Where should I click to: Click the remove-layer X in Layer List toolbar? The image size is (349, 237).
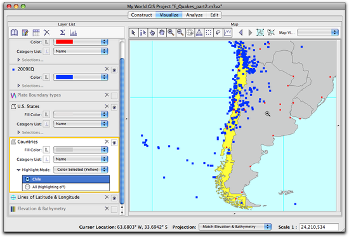point(47,33)
